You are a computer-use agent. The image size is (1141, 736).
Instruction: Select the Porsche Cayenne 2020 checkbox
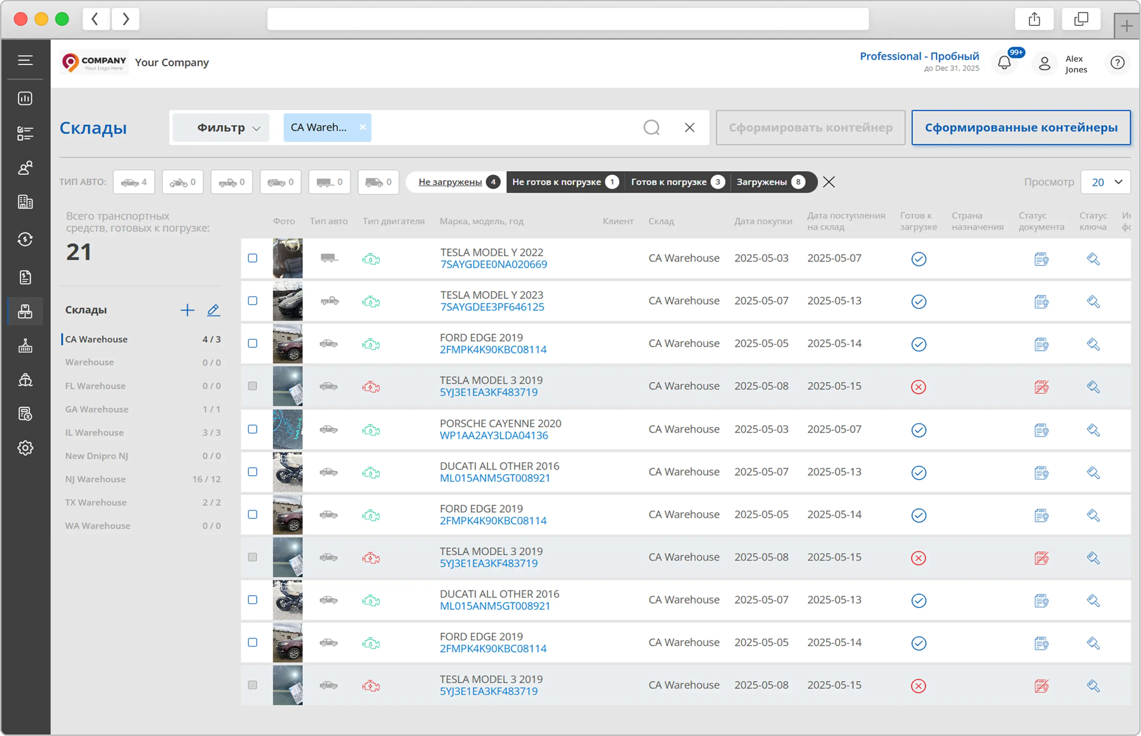[252, 429]
